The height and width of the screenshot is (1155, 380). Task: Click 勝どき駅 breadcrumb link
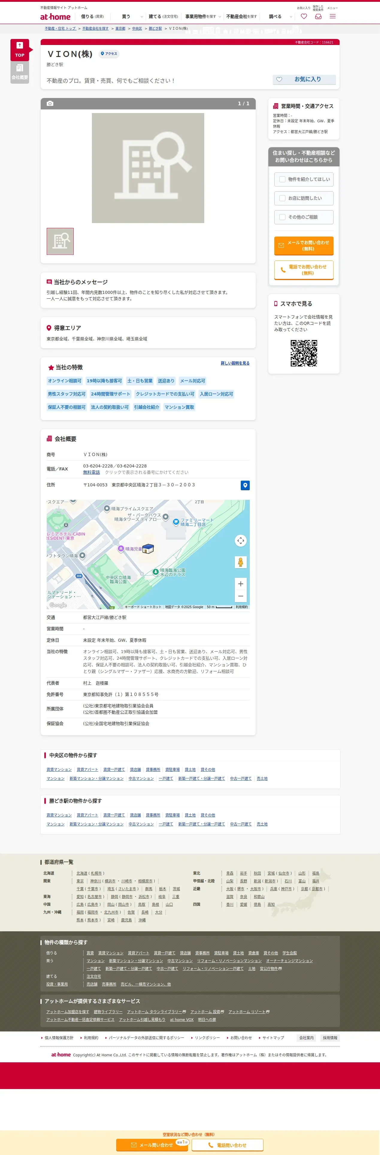[x=155, y=28]
